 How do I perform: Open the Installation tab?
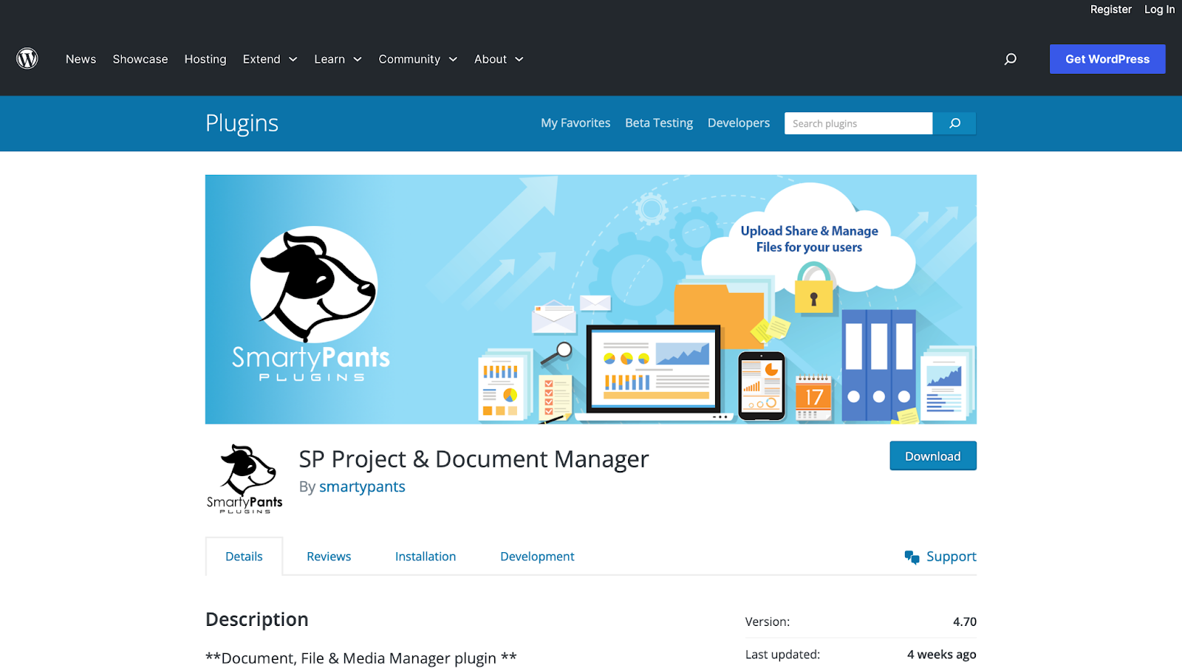click(x=426, y=557)
